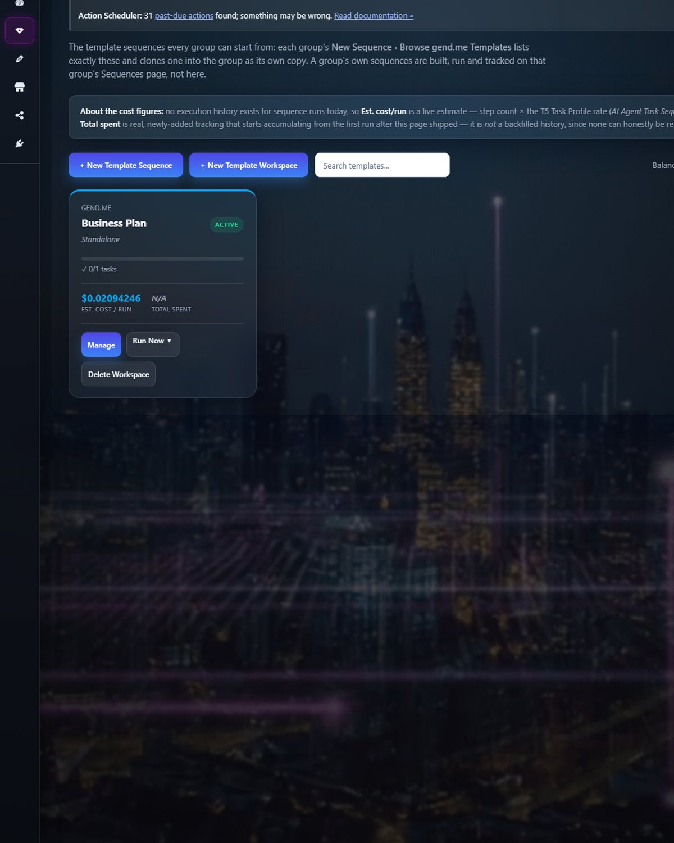Create a New Template Sequence
Screen dimensions: 674x843
coord(126,165)
